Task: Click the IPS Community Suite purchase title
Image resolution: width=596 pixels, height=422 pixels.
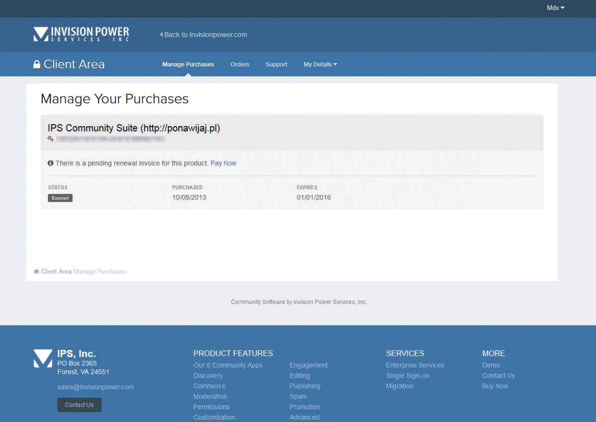Action: pos(134,128)
